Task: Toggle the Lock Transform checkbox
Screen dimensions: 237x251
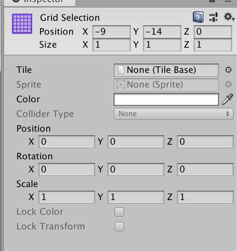Action: pos(119,227)
